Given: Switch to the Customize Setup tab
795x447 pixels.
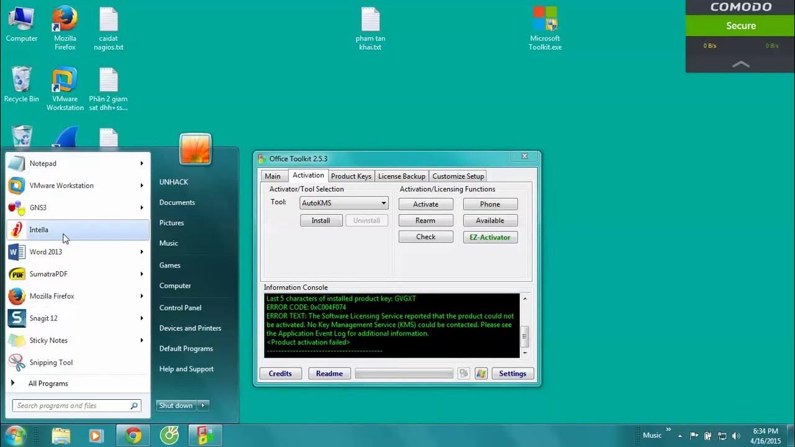Looking at the screenshot, I should pos(458,176).
